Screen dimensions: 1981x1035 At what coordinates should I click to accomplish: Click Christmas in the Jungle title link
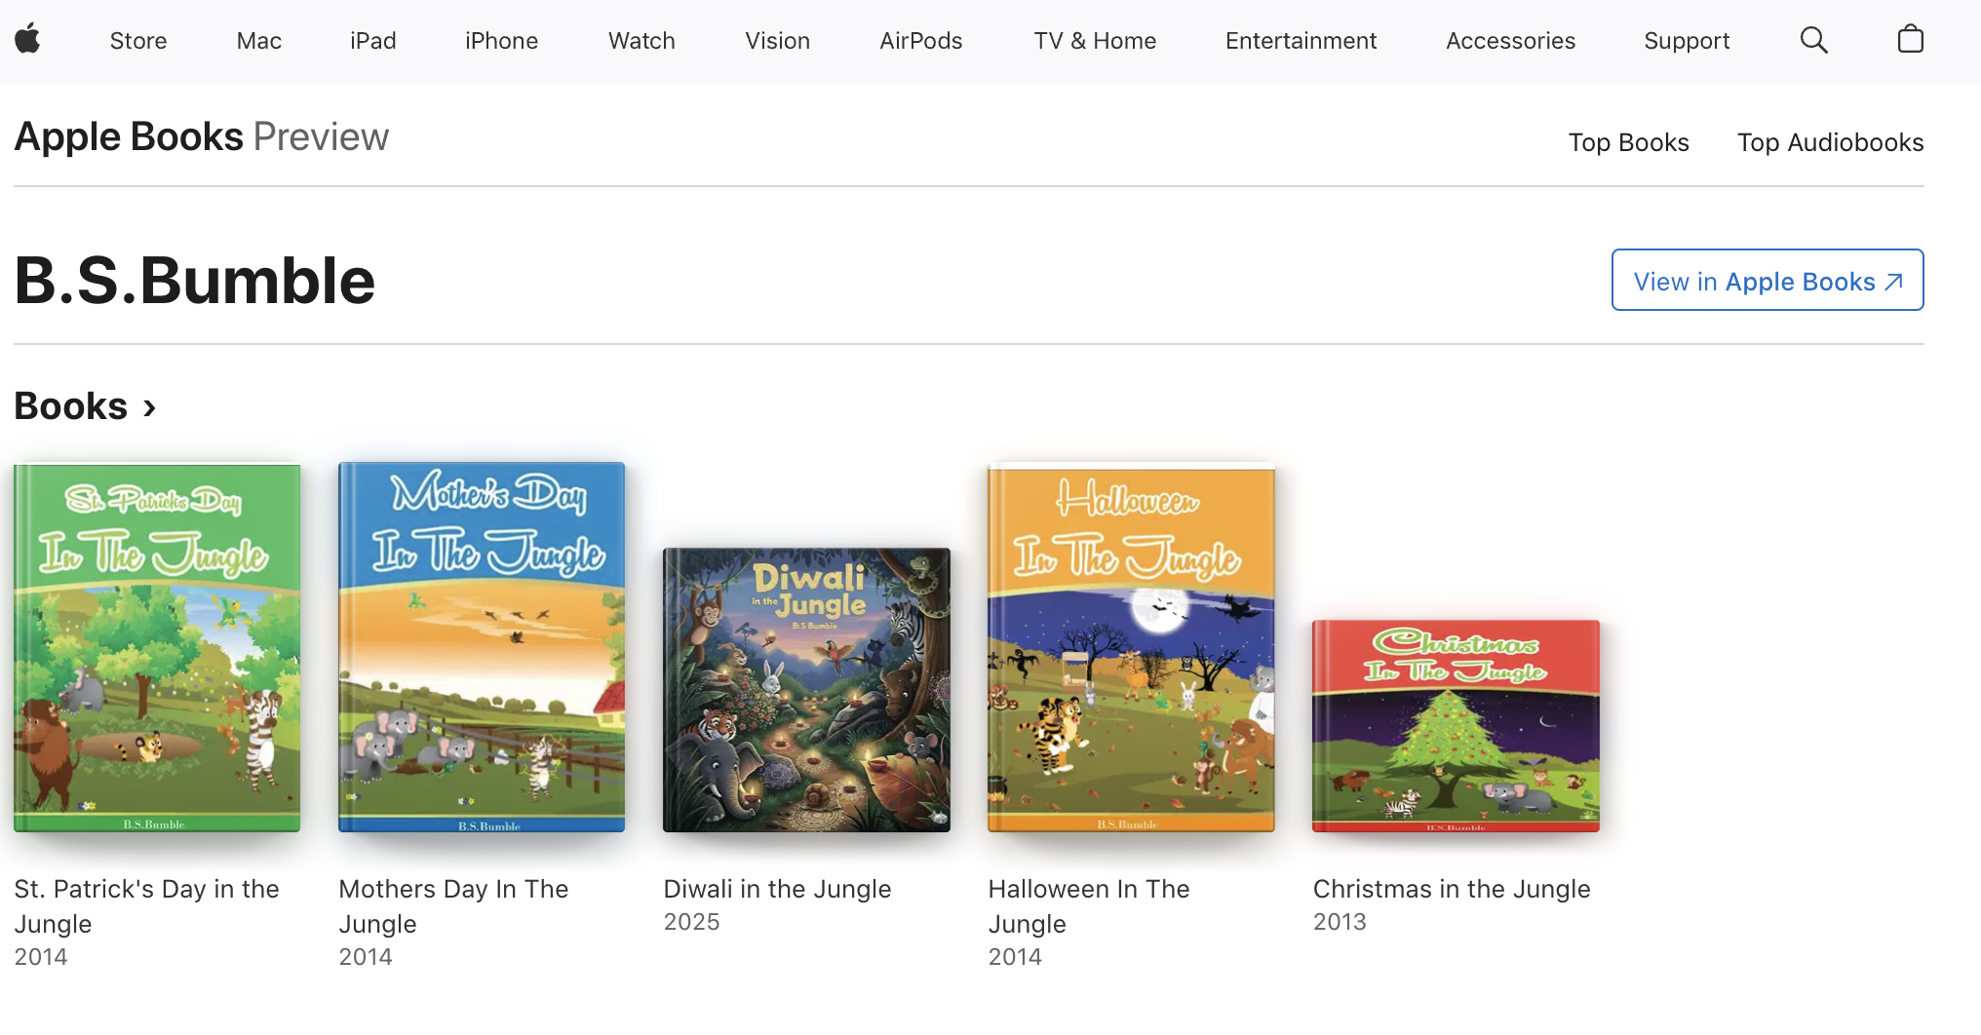pyautogui.click(x=1452, y=889)
